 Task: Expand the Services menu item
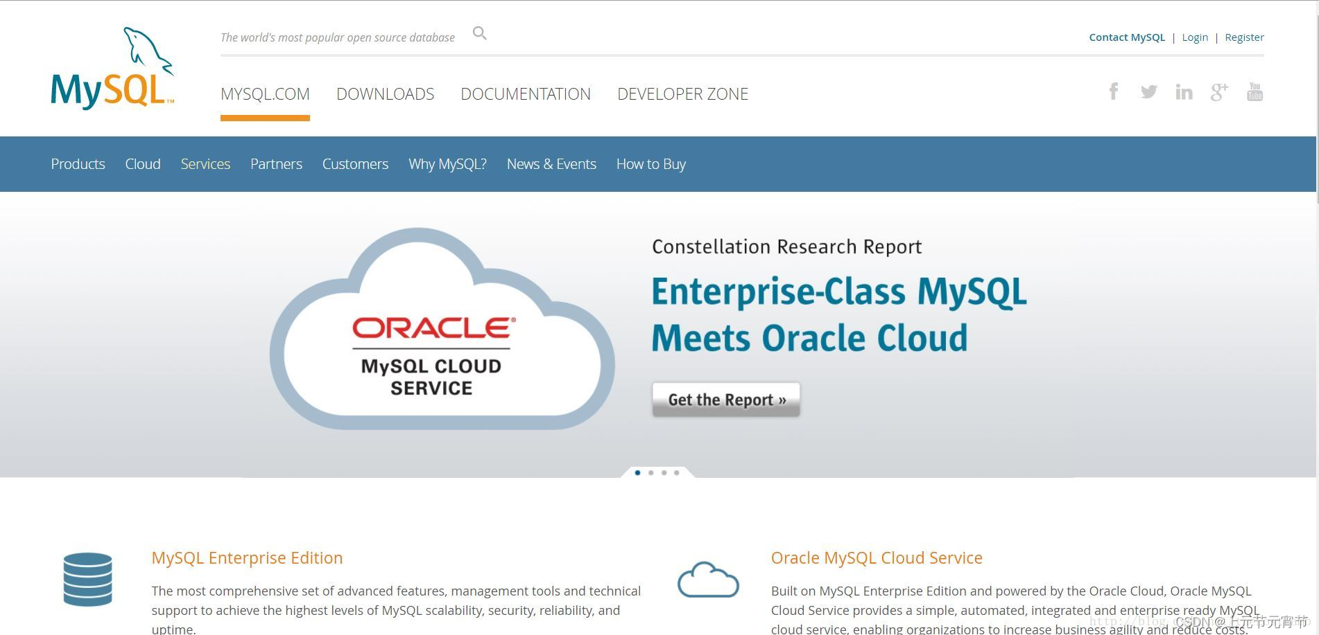pyautogui.click(x=205, y=164)
